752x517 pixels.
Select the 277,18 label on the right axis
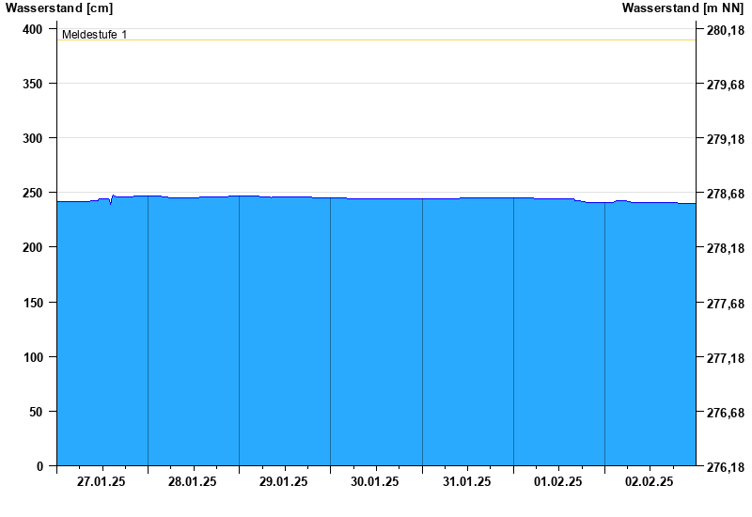click(x=725, y=358)
